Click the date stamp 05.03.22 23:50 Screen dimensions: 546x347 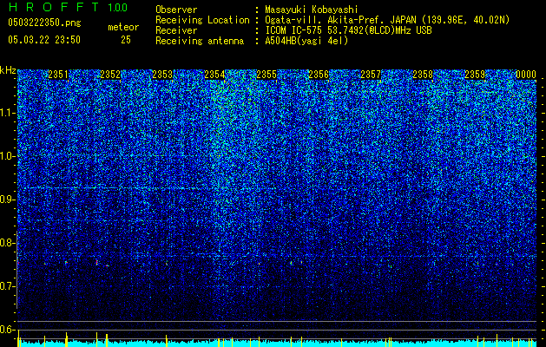(x=44, y=40)
